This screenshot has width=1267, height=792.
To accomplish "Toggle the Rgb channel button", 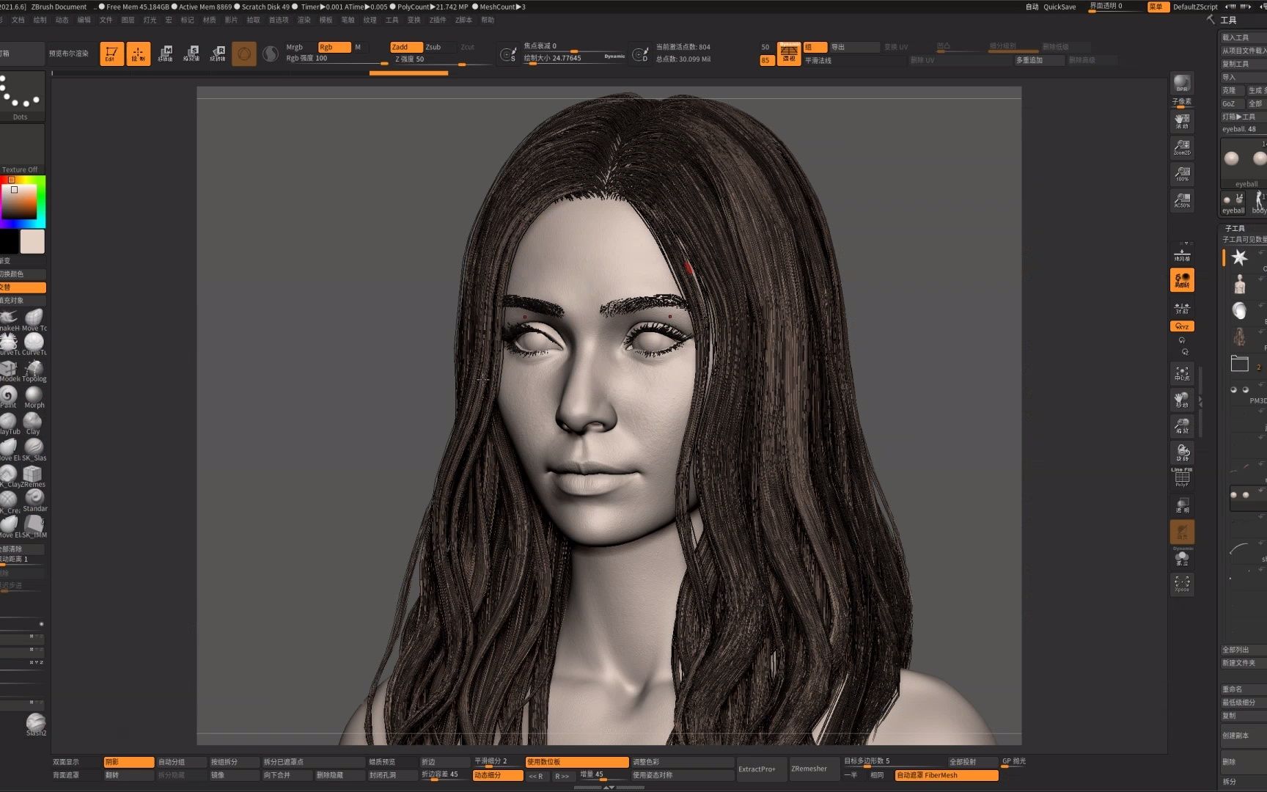I will [334, 47].
